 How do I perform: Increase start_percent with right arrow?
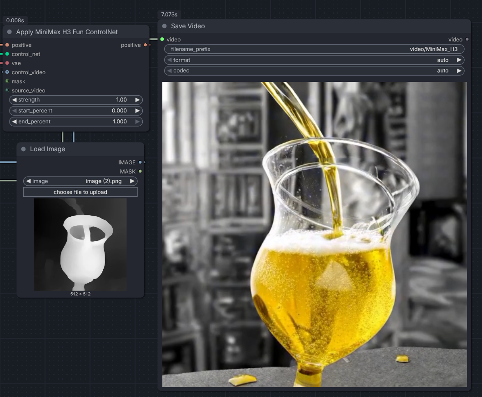[137, 111]
